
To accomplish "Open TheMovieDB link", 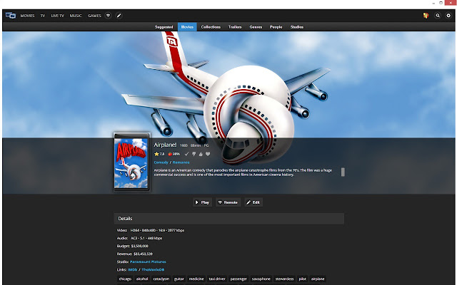I will click(153, 269).
